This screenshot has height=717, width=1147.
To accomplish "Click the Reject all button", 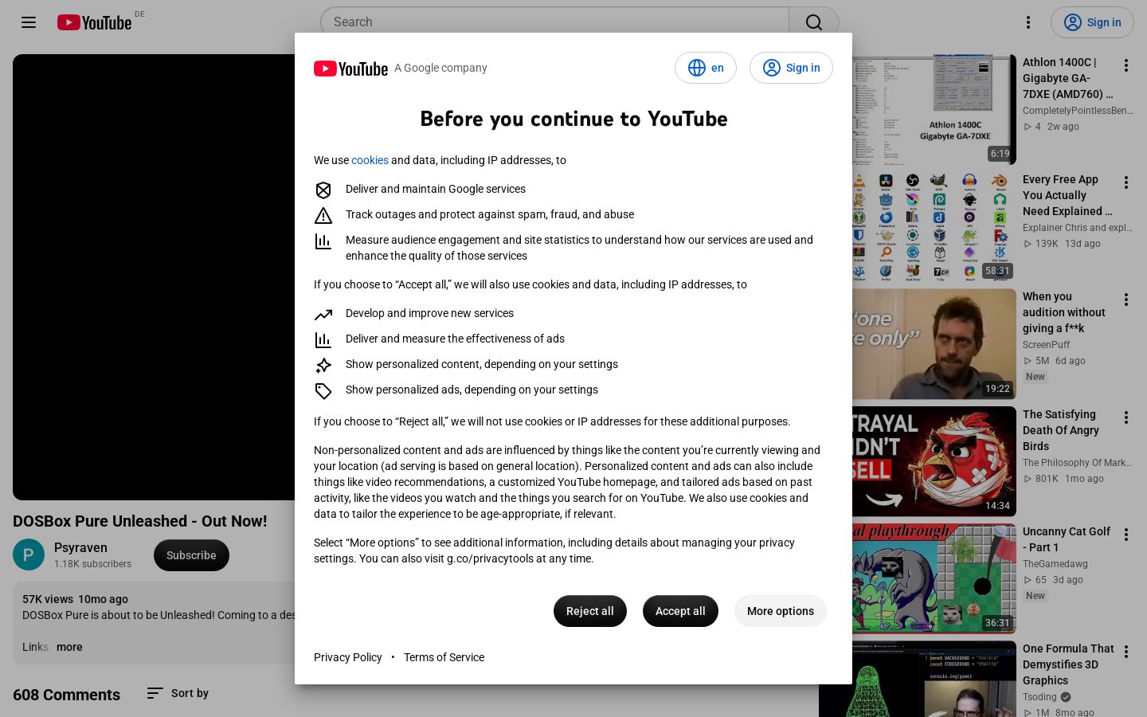I will [590, 611].
